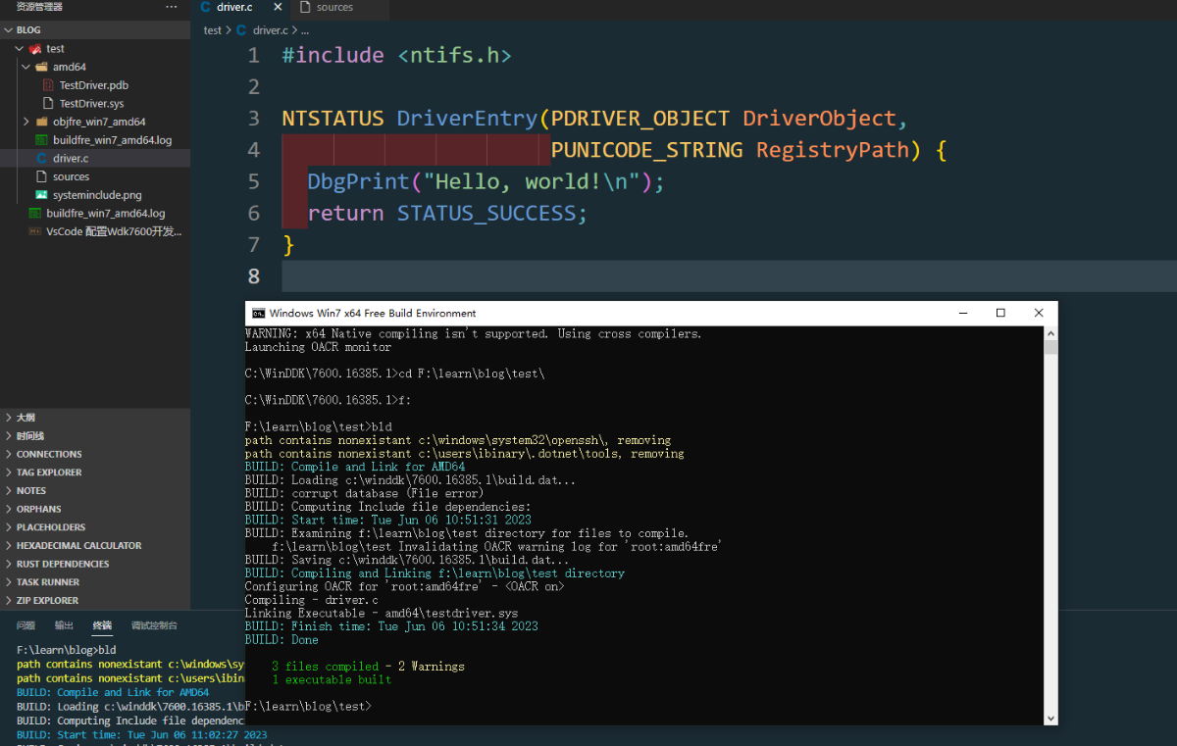Open TestDriver.sys in the explorer

coord(91,103)
